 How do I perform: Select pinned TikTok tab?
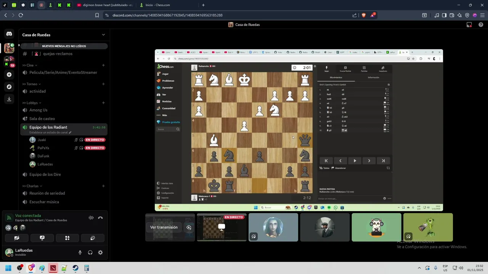[x=5, y=5]
